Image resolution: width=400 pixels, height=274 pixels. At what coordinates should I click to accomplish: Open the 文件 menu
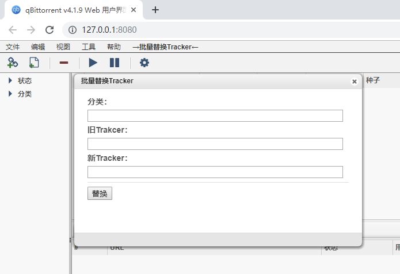[x=13, y=47]
